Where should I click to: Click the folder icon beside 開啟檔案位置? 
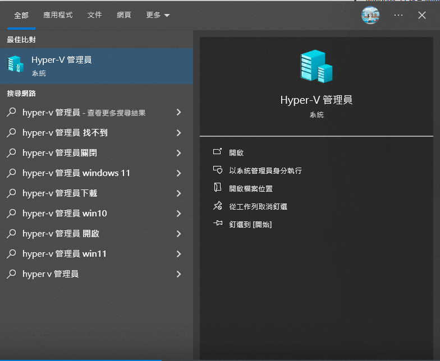click(x=218, y=187)
